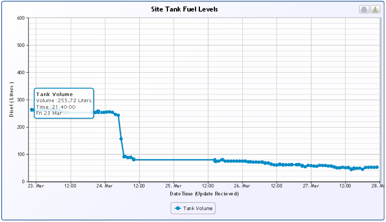Click the Site Tank Fuel Levels title
386x222 pixels.
[185, 9]
